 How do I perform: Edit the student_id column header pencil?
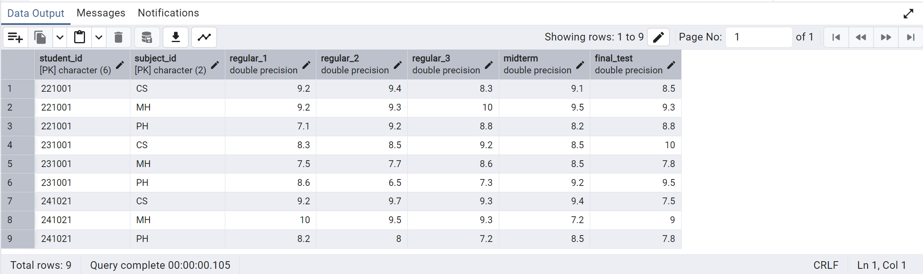[120, 65]
